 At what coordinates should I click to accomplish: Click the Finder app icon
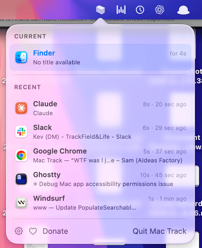[21, 57]
